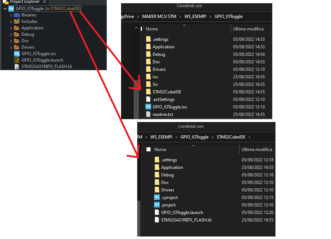
Task: Select the STM32CubeIDE folder icon in the file list
Action: 148,92
